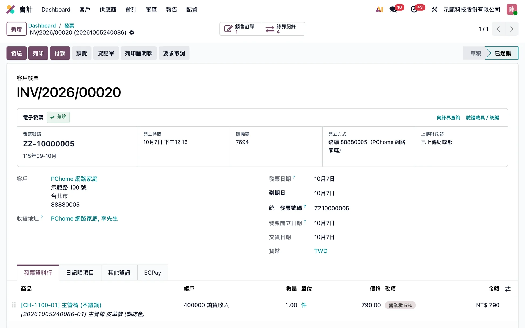Go to the previous record arrow
Screen dimensions: 525x328
tap(498, 29)
